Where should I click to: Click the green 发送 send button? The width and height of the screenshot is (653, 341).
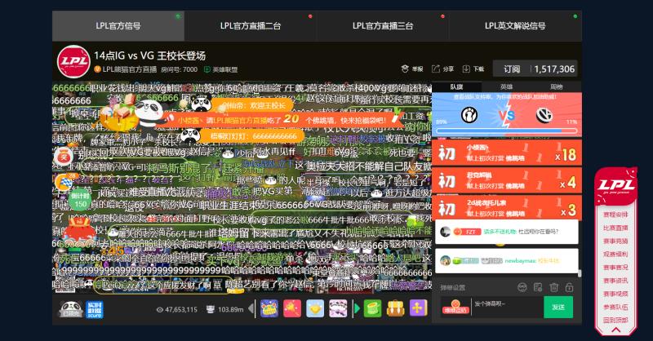click(x=558, y=308)
